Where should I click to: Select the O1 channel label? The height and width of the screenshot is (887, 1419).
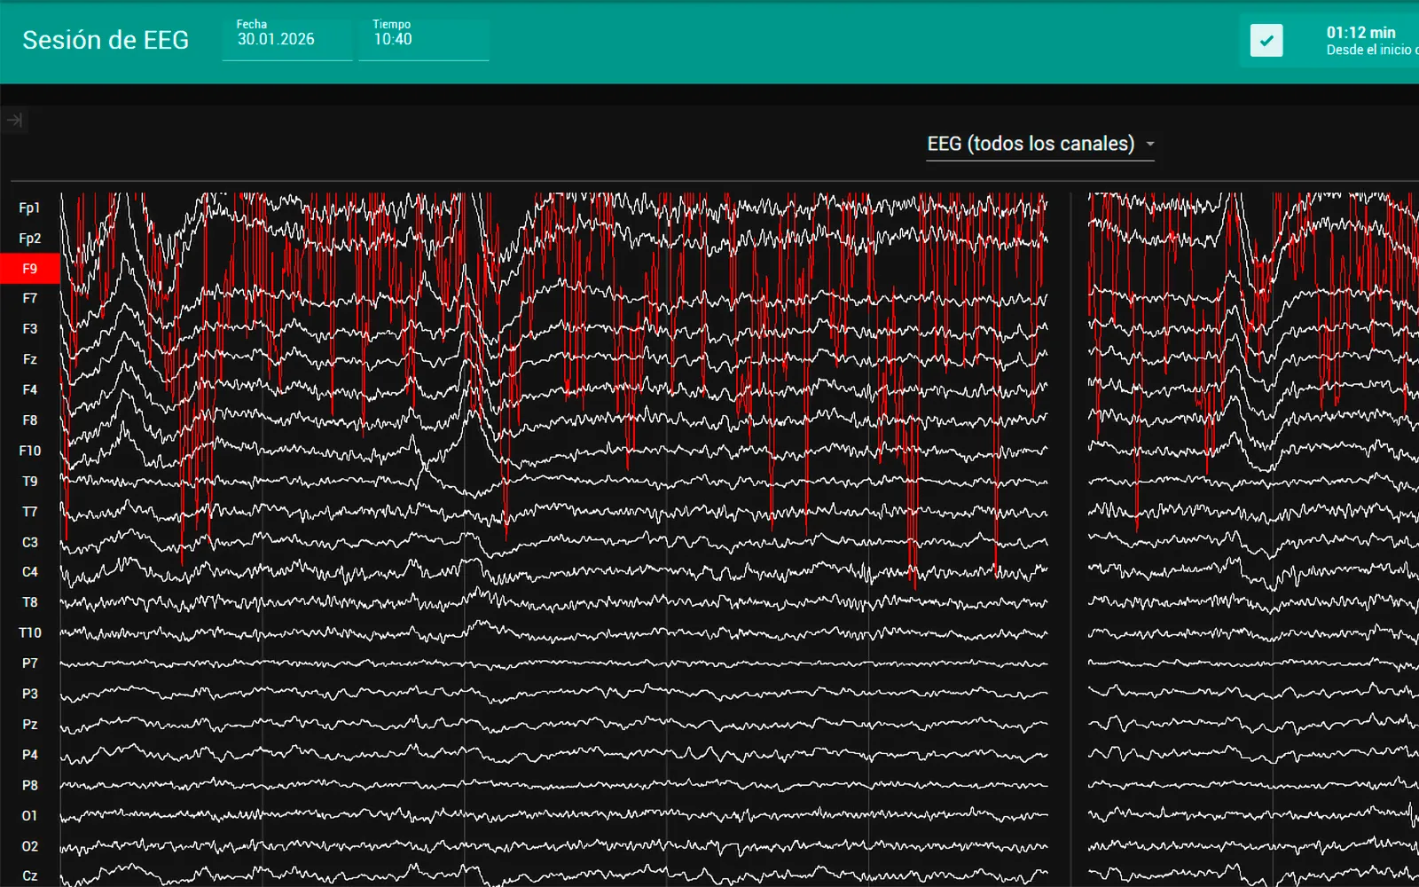[30, 815]
